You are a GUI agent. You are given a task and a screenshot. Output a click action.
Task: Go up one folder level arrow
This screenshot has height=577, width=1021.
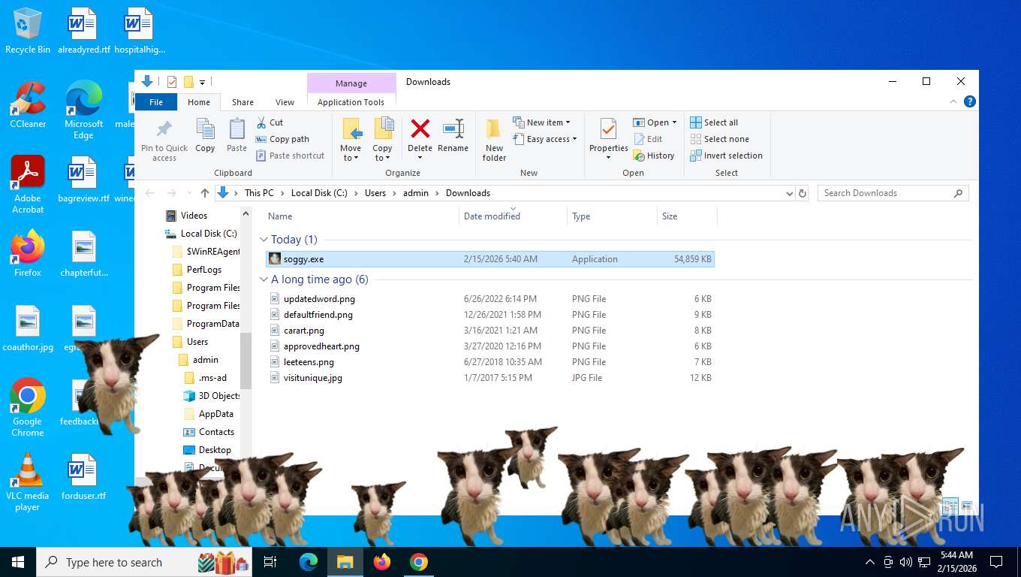[205, 193]
